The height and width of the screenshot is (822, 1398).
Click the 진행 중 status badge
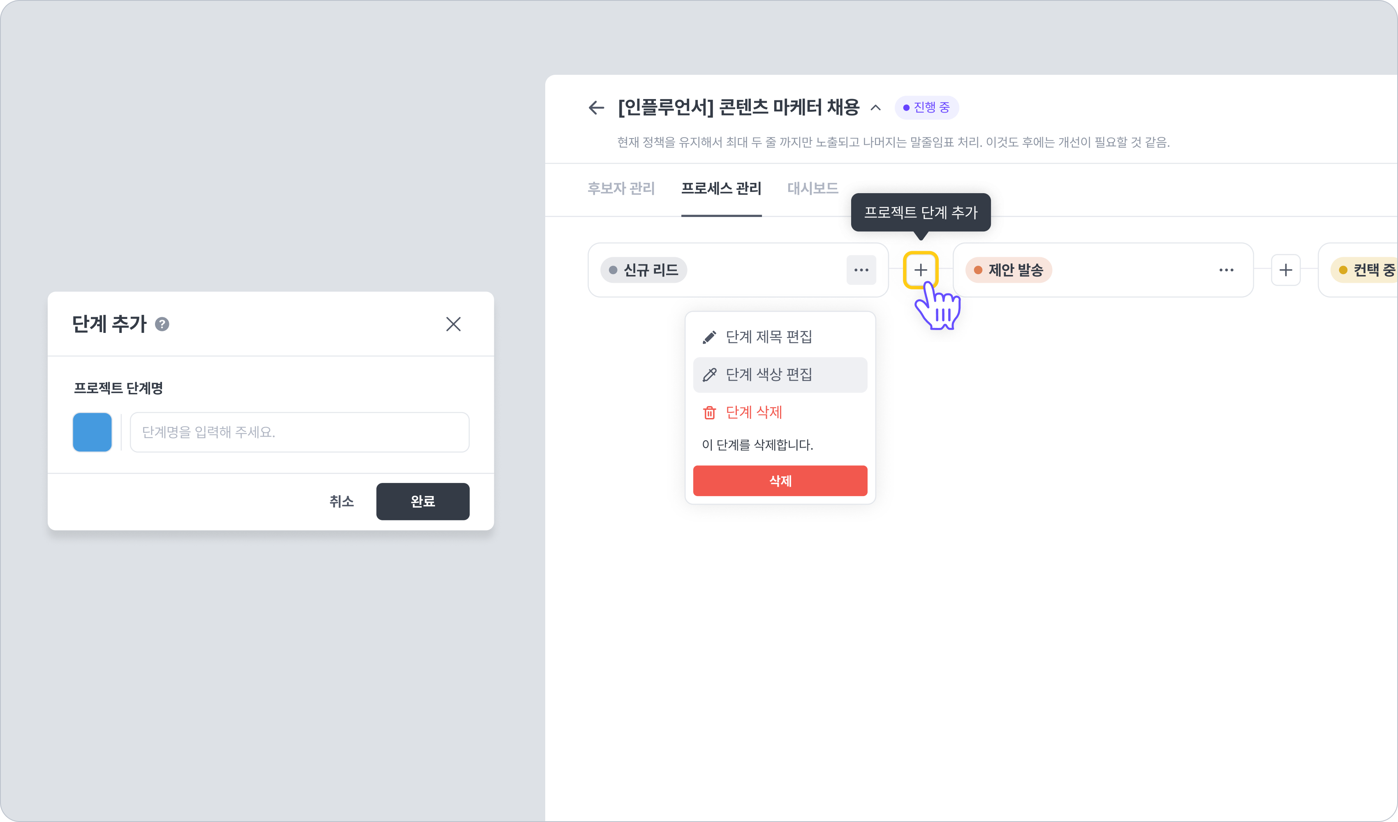(x=926, y=108)
